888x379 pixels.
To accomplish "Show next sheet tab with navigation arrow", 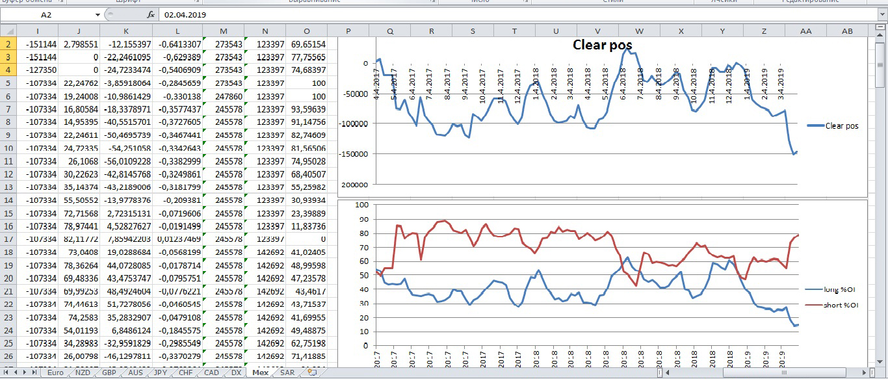I will [26, 372].
